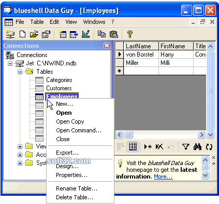
Task: Click the add new record icon
Action: click(x=148, y=147)
